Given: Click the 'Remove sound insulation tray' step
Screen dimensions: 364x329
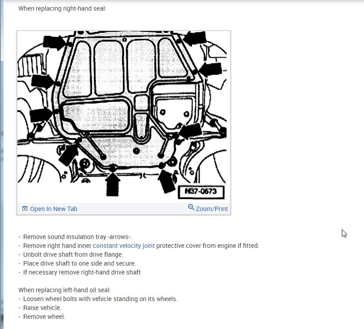Looking at the screenshot, I should point(77,237).
